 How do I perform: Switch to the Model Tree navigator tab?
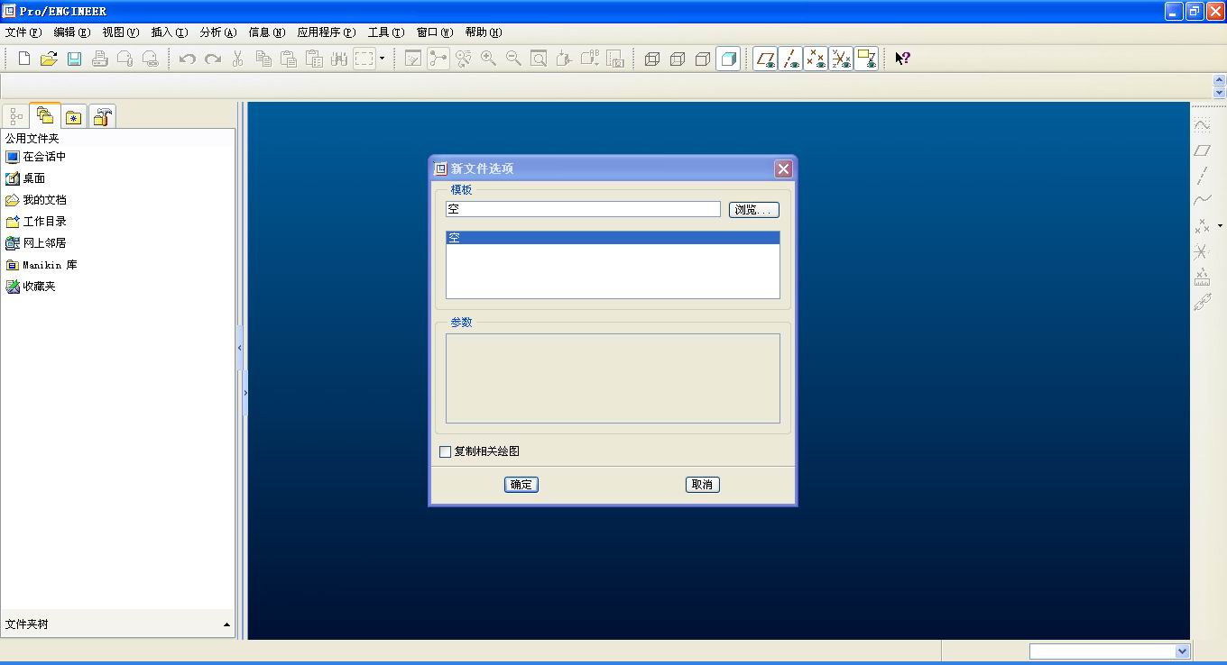16,117
